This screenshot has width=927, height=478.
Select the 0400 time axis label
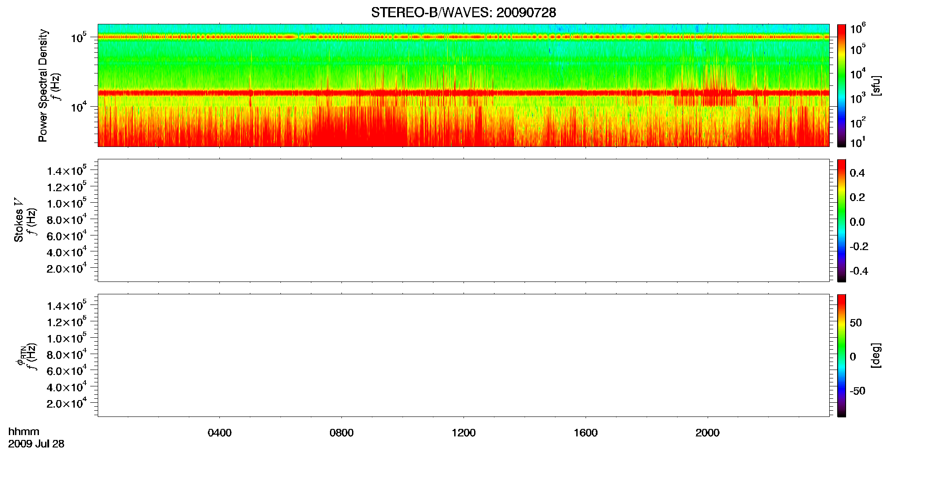coord(220,433)
